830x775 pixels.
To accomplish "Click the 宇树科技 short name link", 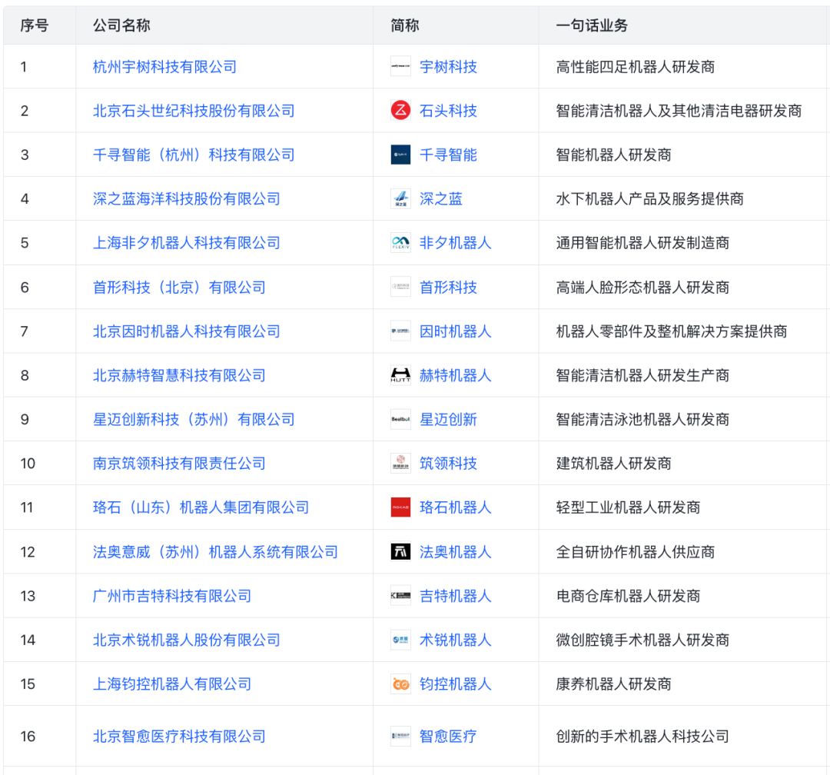I will coord(448,67).
